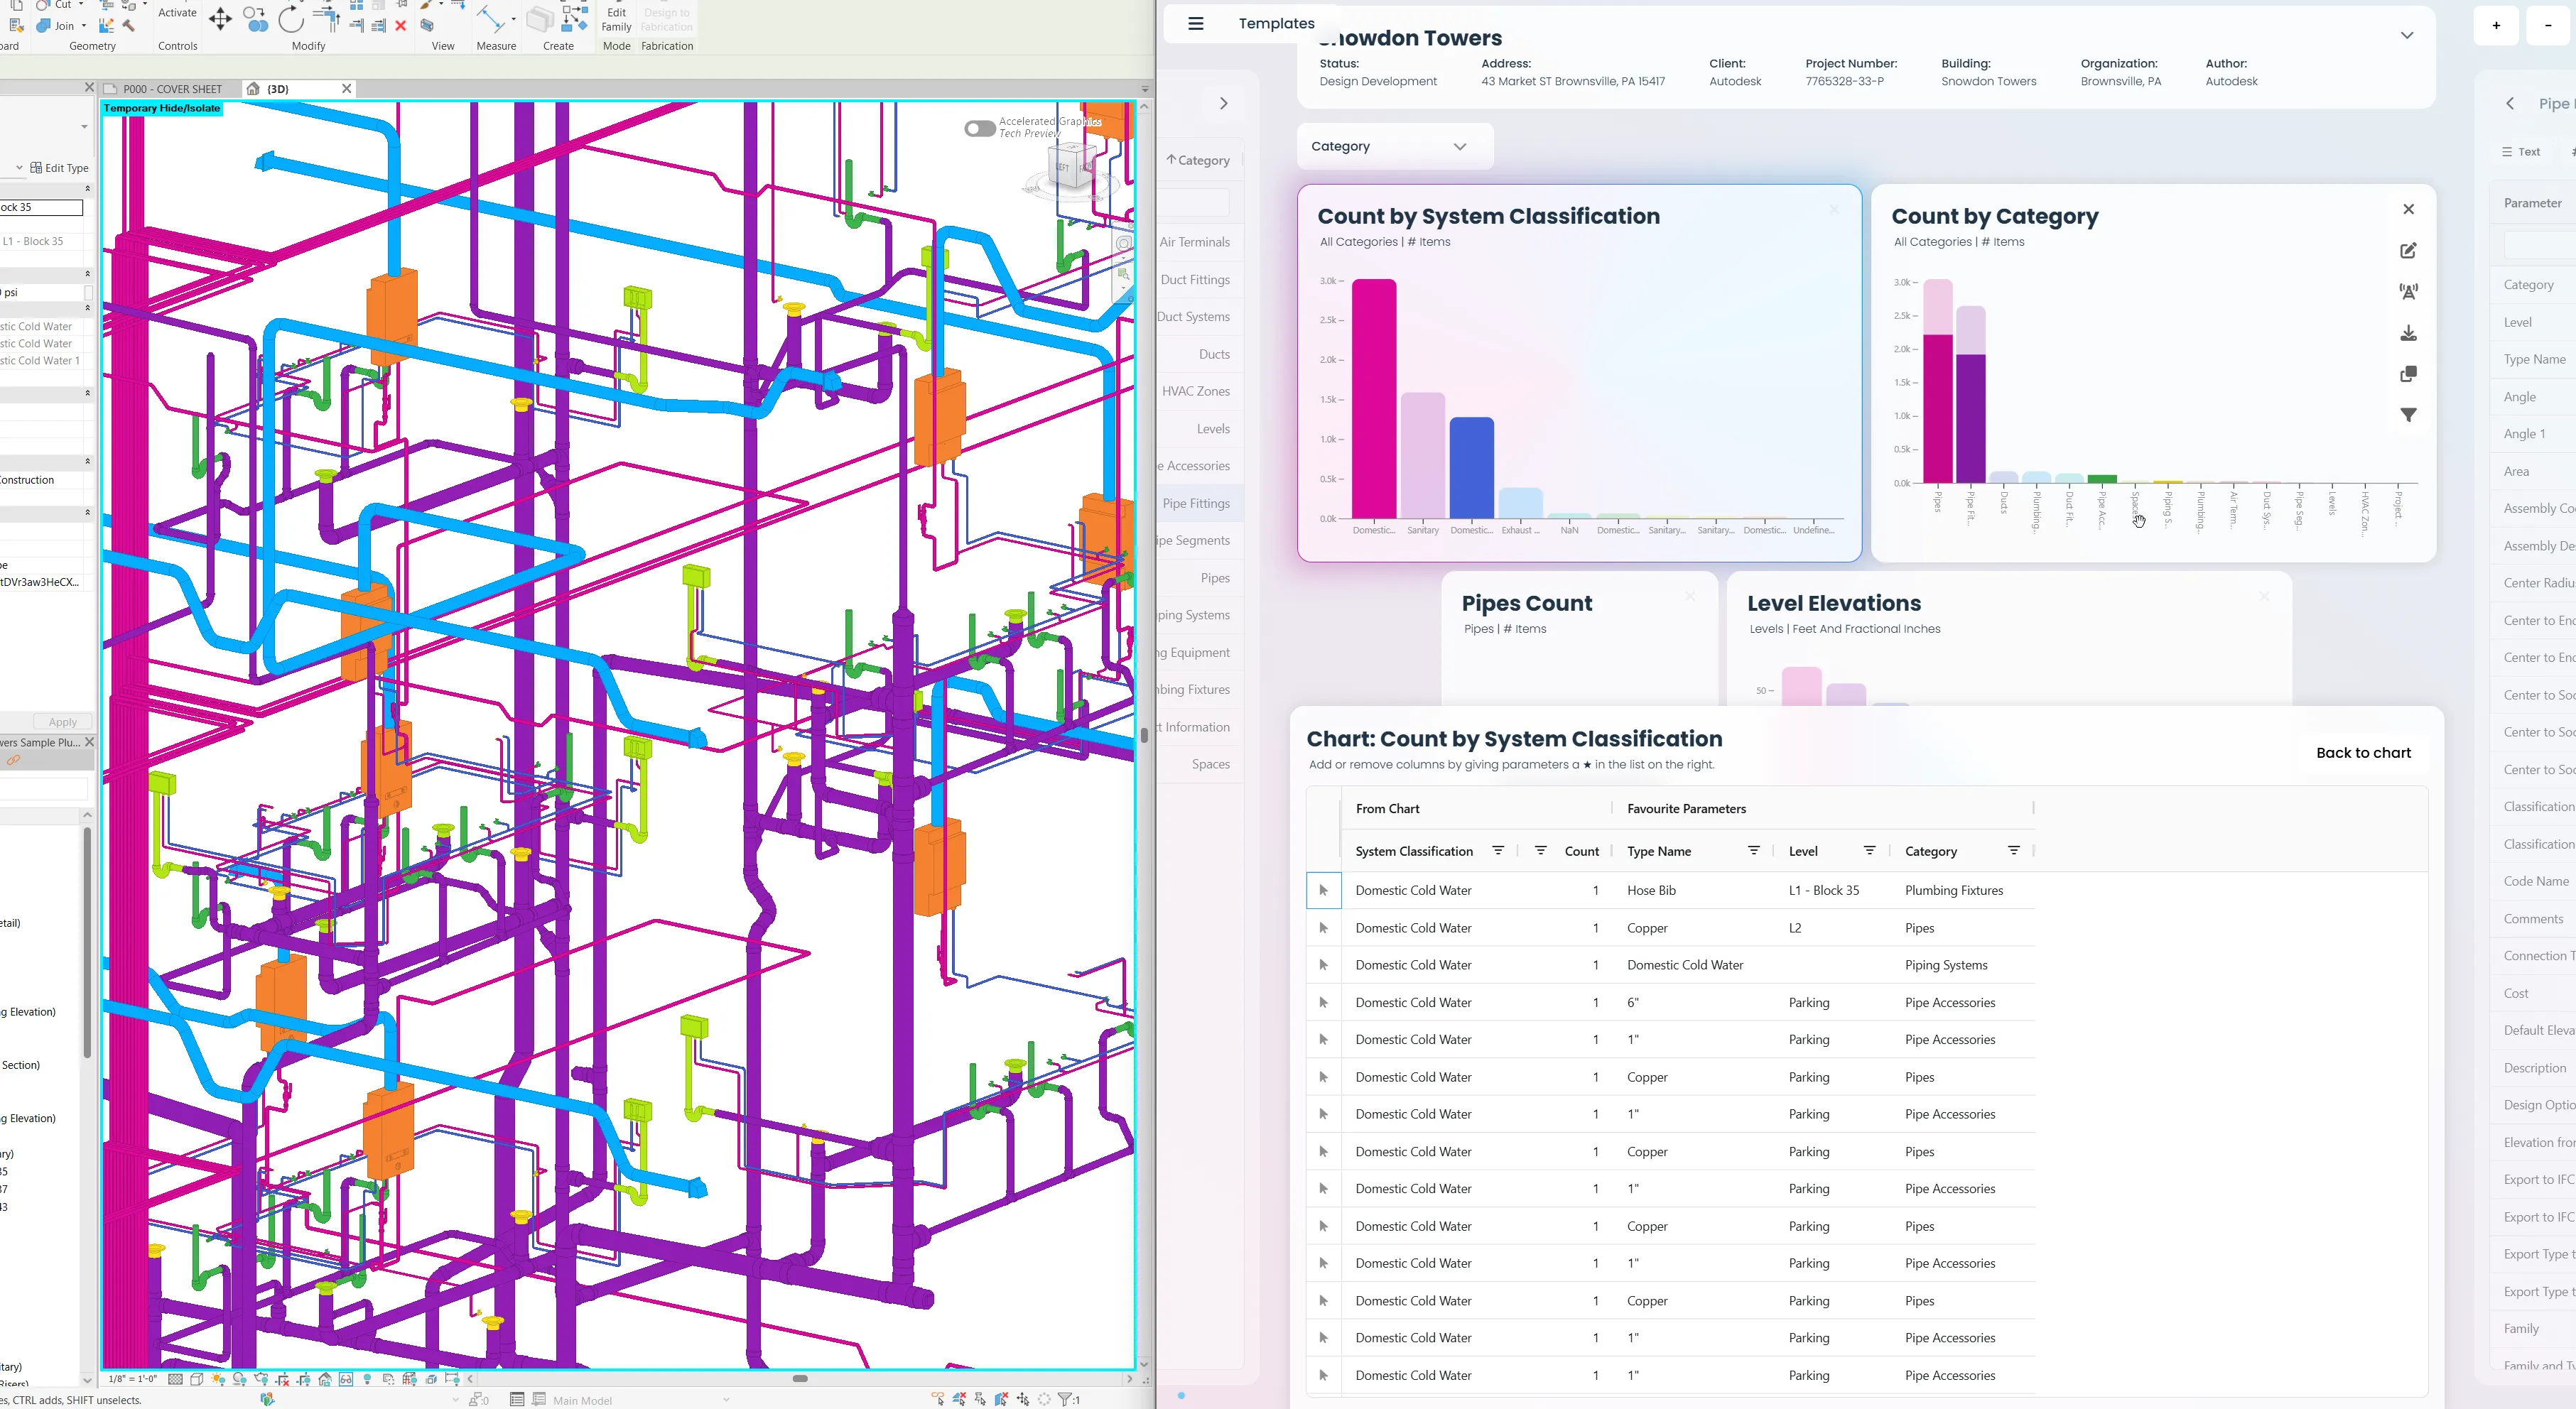
Task: Download the Count by Category chart
Action: click(2408, 333)
